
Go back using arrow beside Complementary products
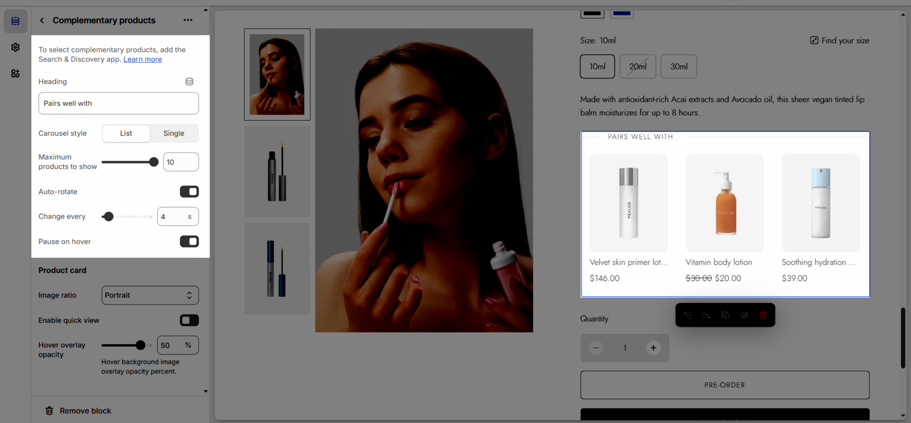(42, 20)
